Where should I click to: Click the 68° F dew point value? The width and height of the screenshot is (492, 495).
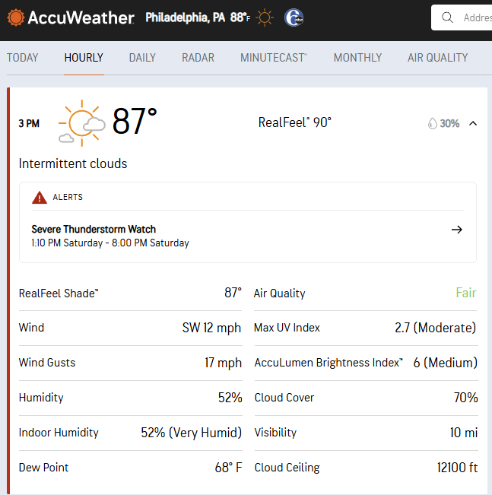[x=228, y=468]
